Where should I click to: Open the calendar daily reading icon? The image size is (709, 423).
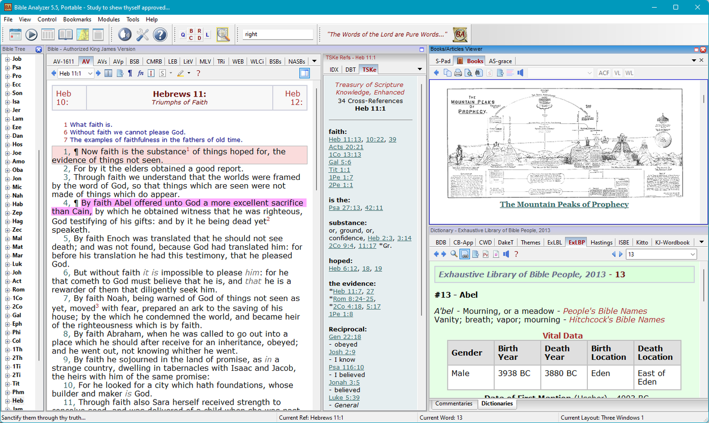click(x=15, y=34)
